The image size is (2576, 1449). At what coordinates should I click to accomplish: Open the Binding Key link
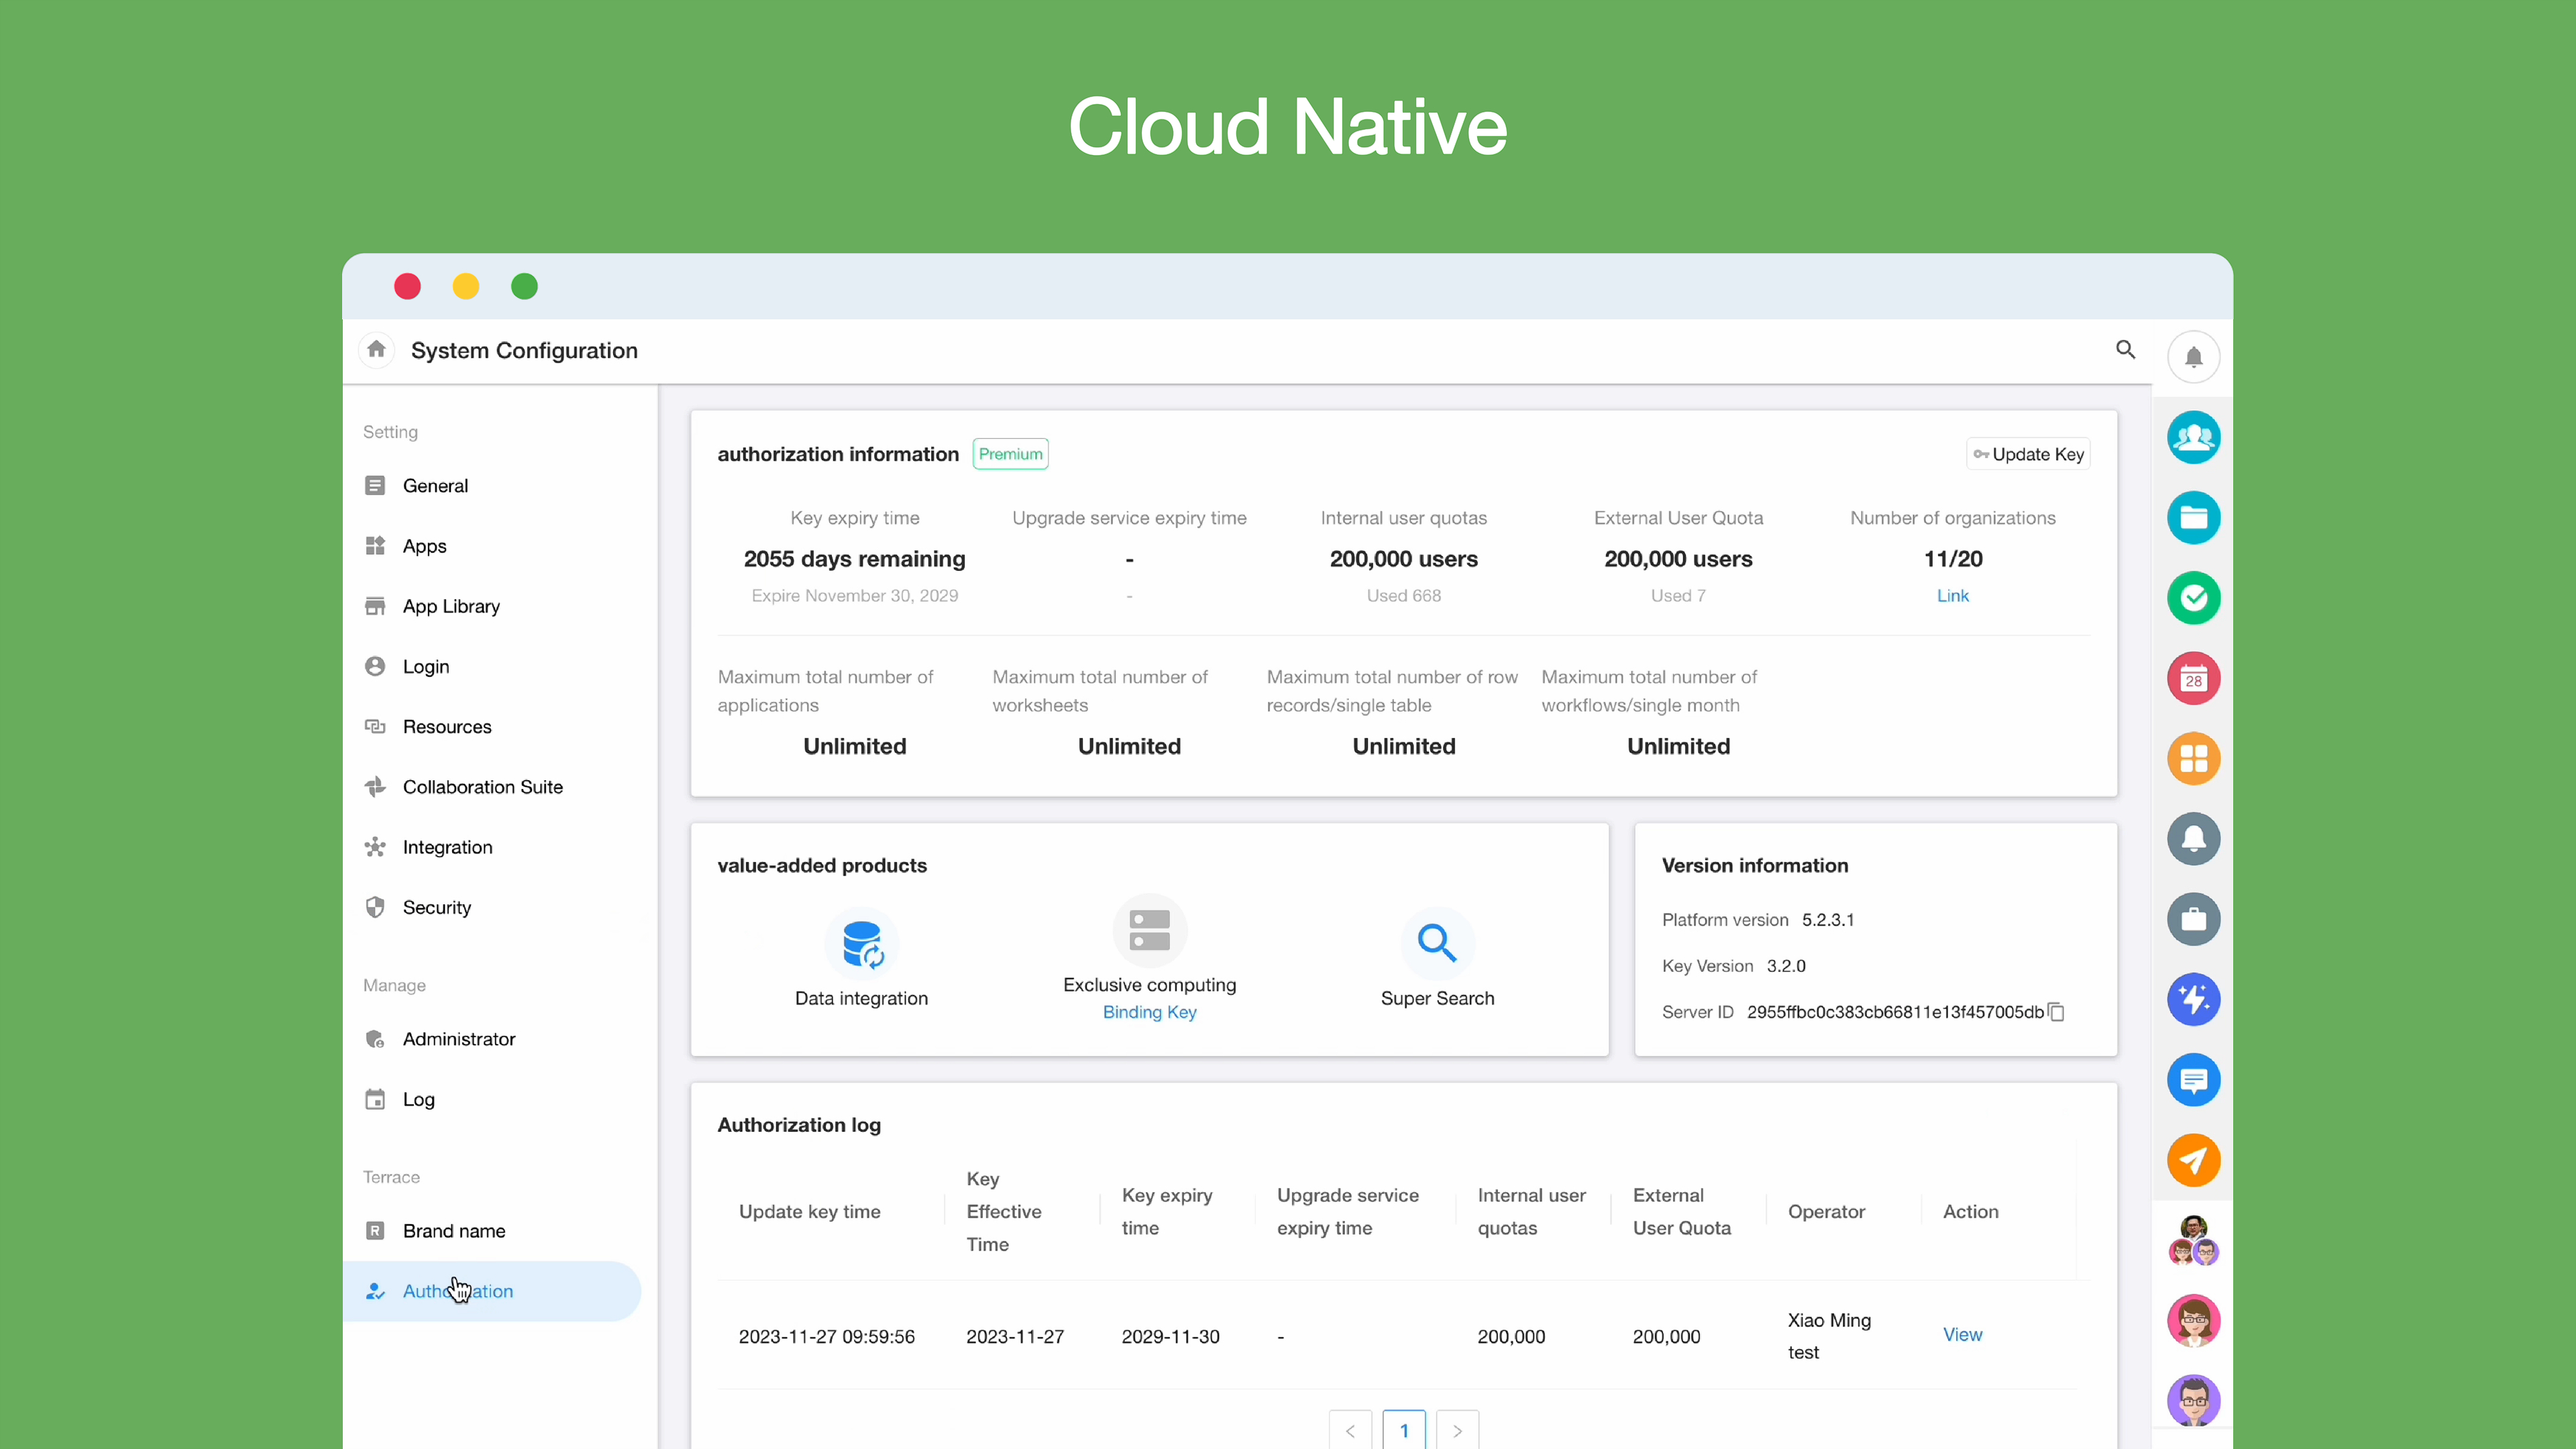[x=1149, y=1012]
